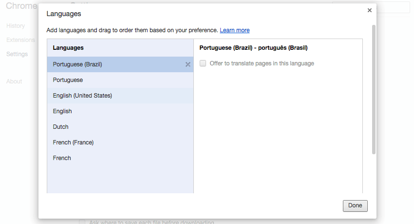Select French (France) in the list
Viewport: 414px width, 224px height.
coord(73,143)
